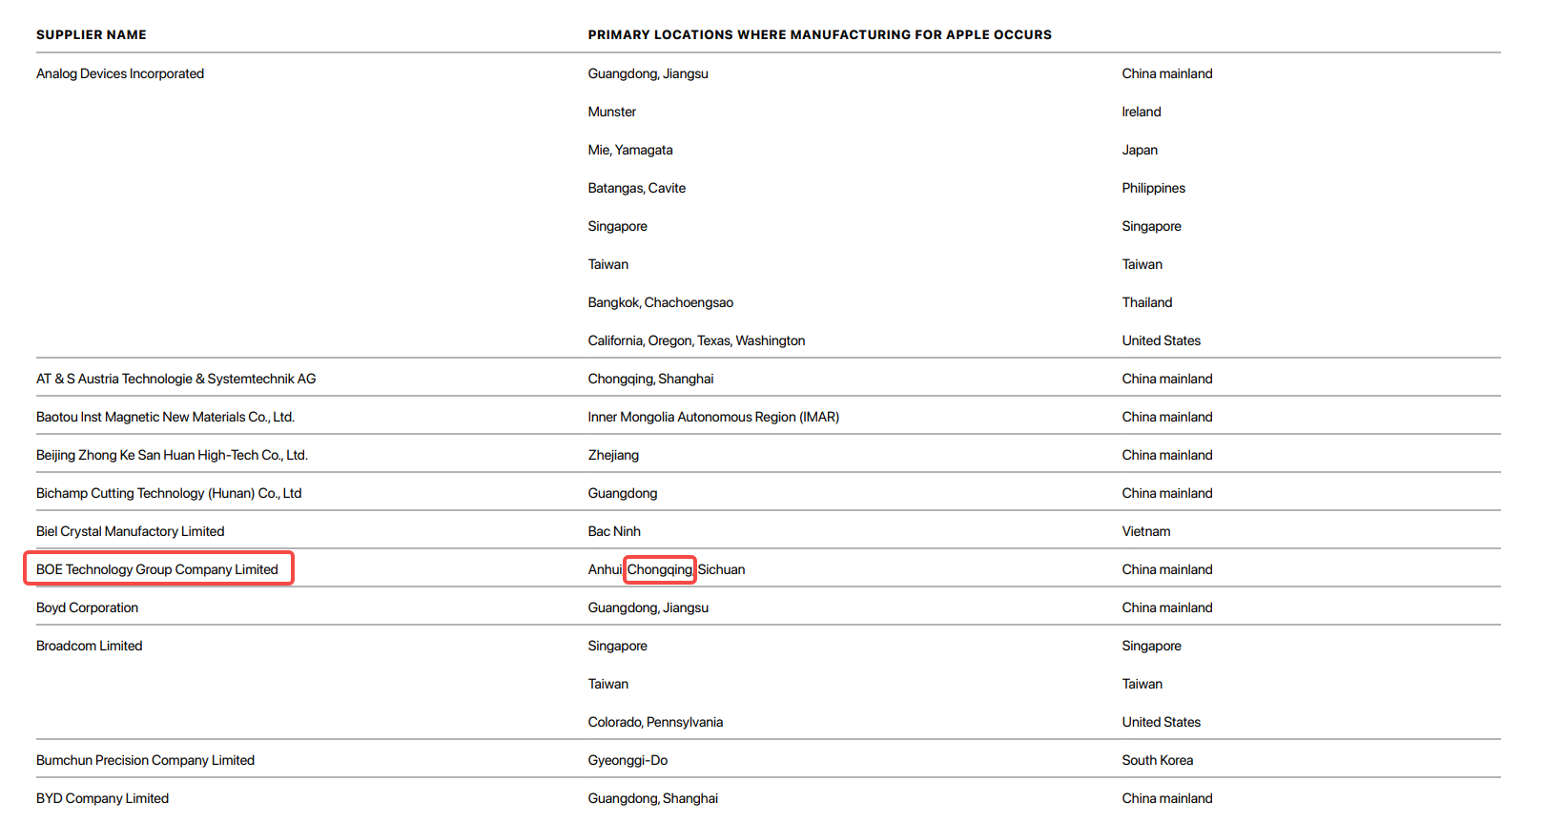Click the PRIMARY LOCATIONS column header
Image resolution: width=1544 pixels, height=823 pixels.
[819, 34]
